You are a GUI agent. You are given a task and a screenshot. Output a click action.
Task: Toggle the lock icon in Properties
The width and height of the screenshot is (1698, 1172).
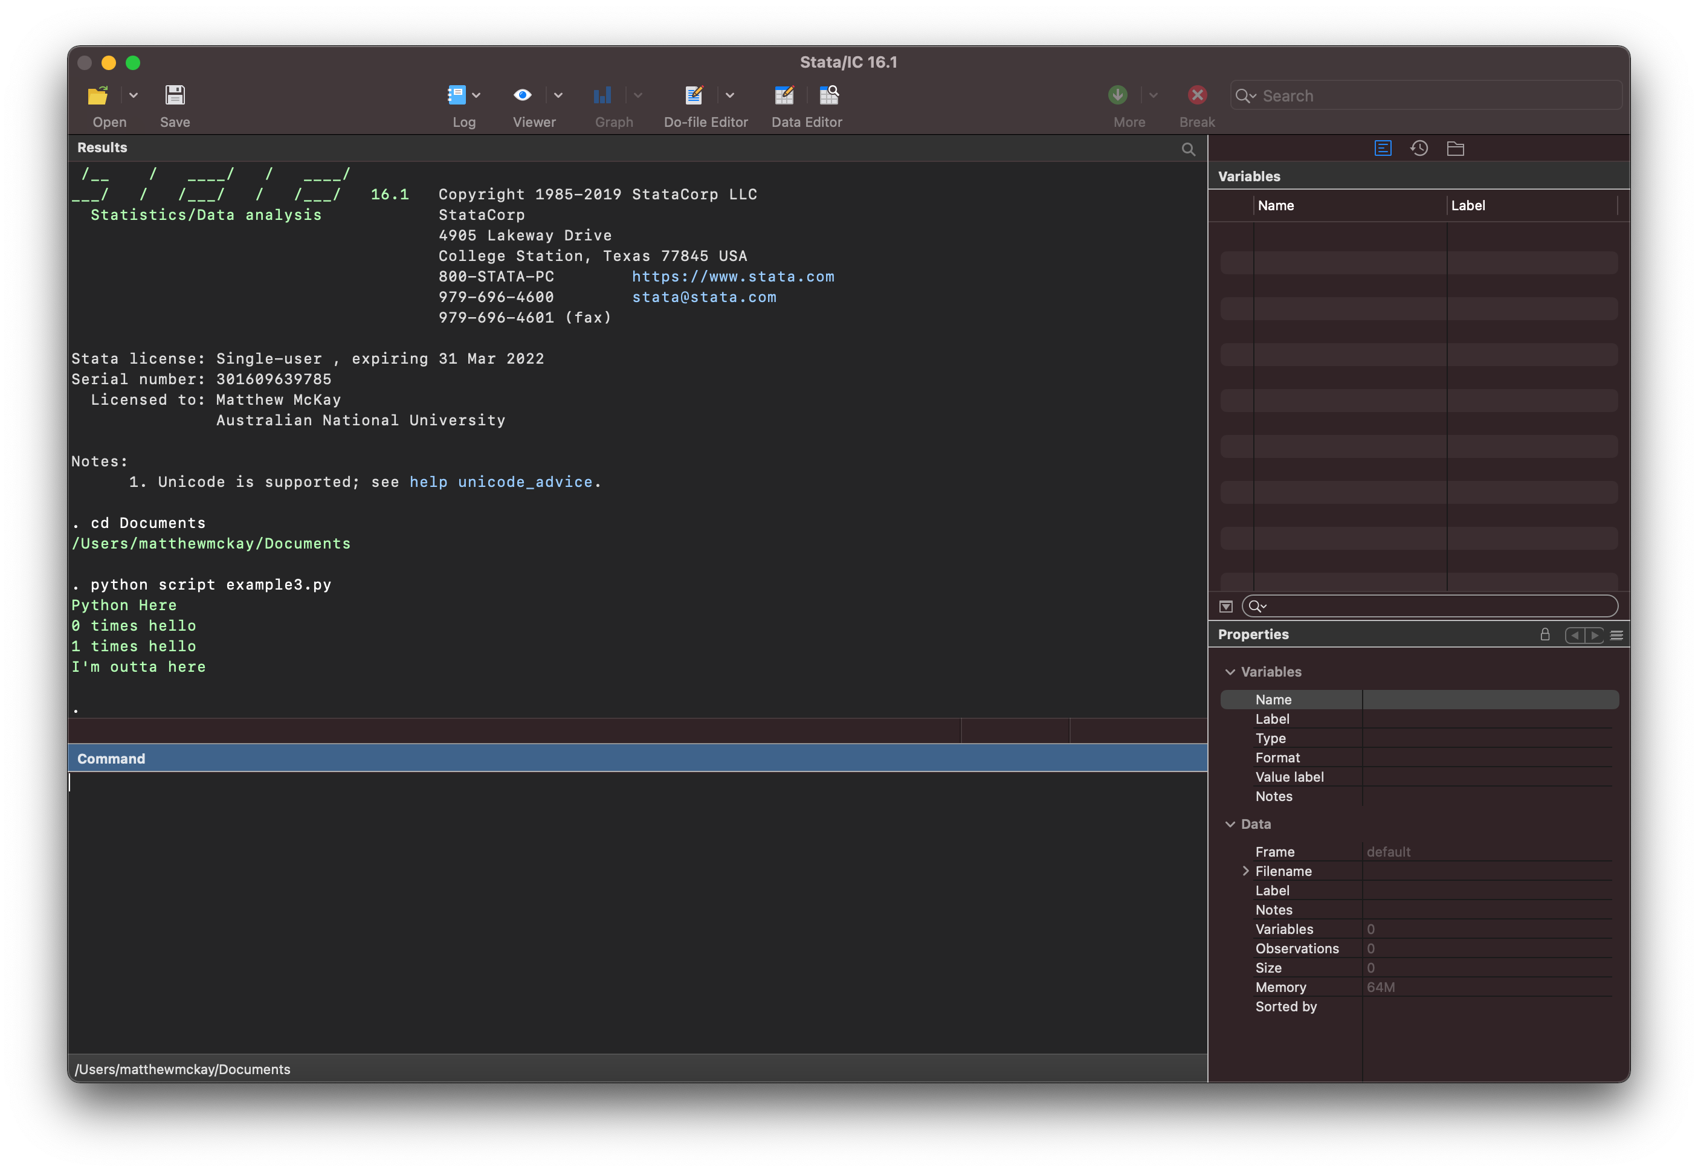point(1547,634)
